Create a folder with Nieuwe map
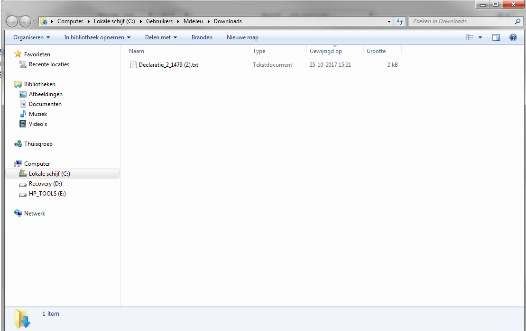 click(x=242, y=37)
